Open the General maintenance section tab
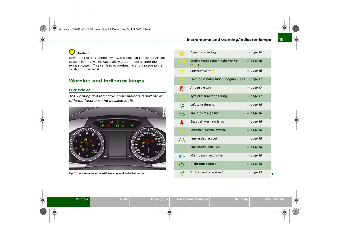Screen dimensions: 339x240 tap(190, 202)
